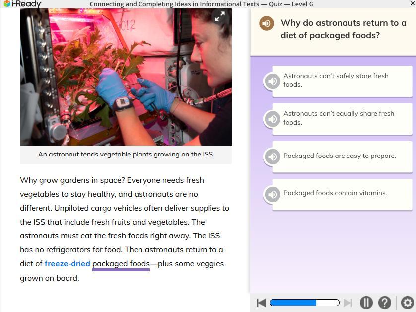Select answer 'Astronauts can't safely store fresh foods'
This screenshot has width=416, height=312.
click(342, 81)
